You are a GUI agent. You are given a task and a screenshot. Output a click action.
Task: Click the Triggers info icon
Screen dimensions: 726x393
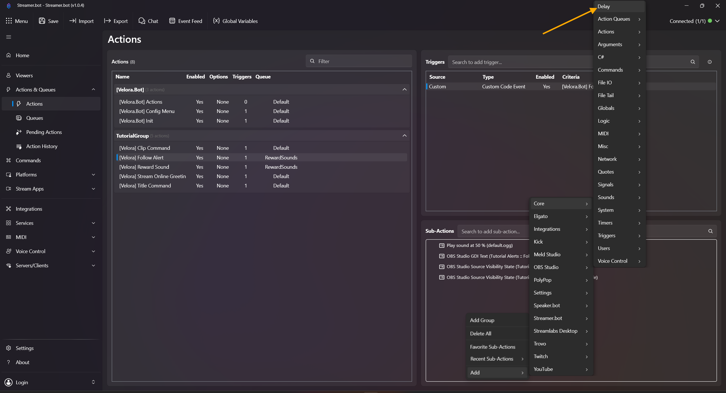click(710, 62)
